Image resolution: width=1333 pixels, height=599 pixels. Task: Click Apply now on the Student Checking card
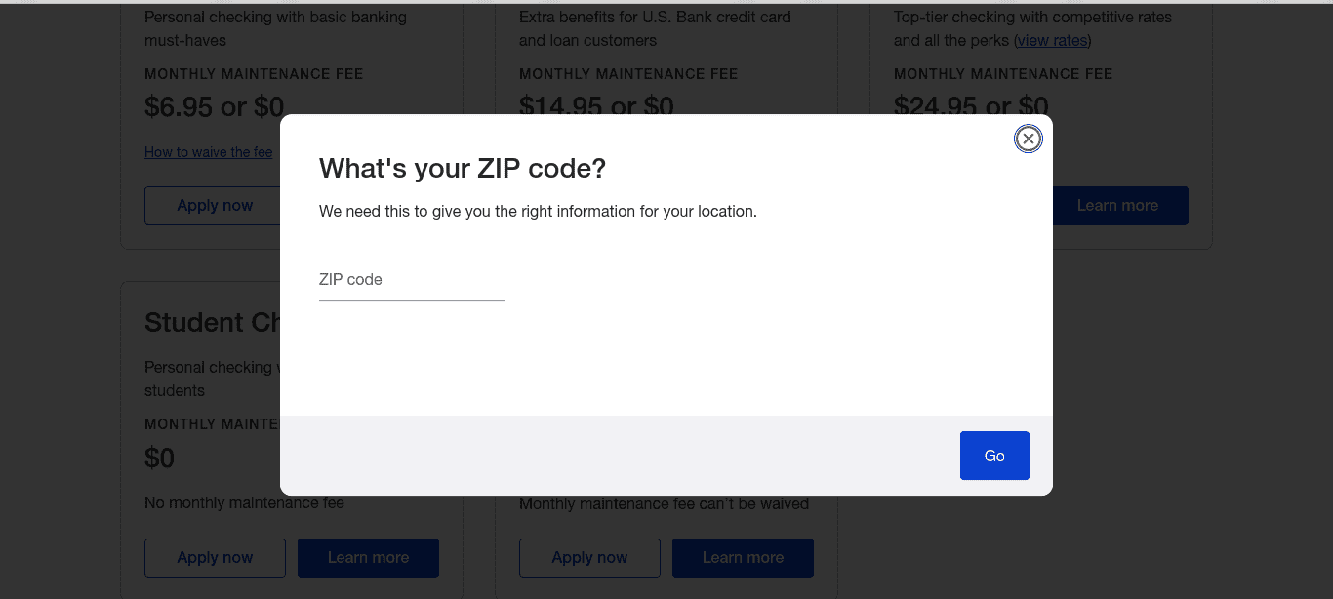click(x=215, y=558)
